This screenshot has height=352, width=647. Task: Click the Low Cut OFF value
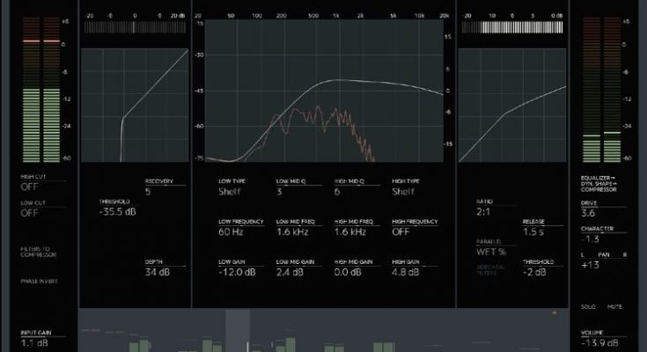[x=29, y=212]
